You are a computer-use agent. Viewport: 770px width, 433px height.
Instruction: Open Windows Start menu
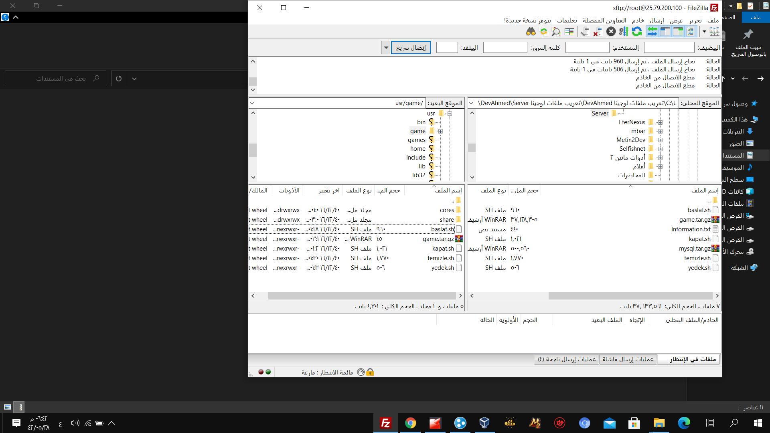click(x=758, y=423)
